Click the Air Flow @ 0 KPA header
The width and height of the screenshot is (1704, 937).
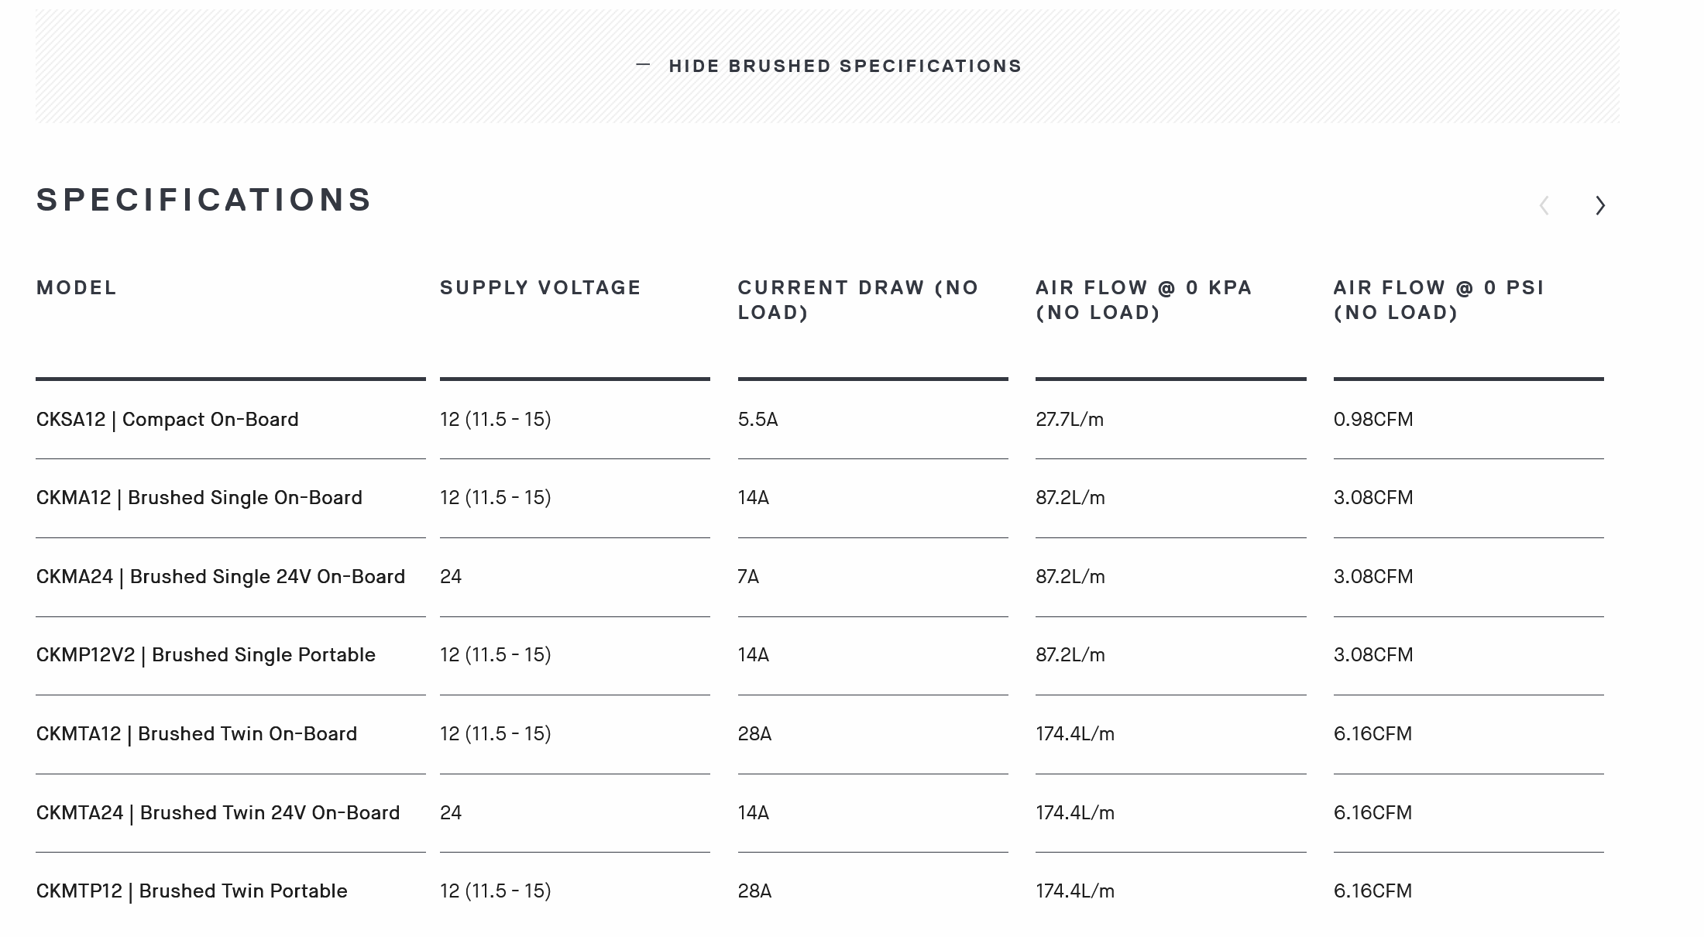point(1144,300)
